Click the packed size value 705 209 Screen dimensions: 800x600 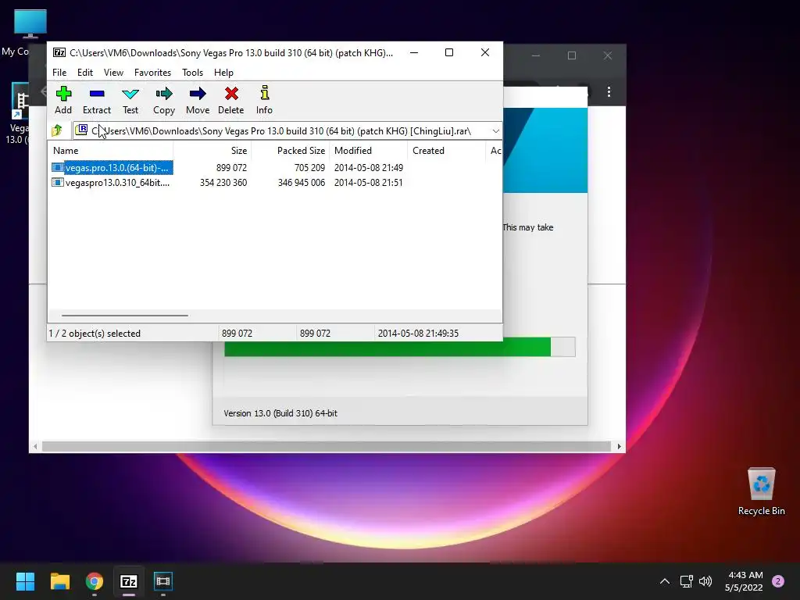pos(309,167)
